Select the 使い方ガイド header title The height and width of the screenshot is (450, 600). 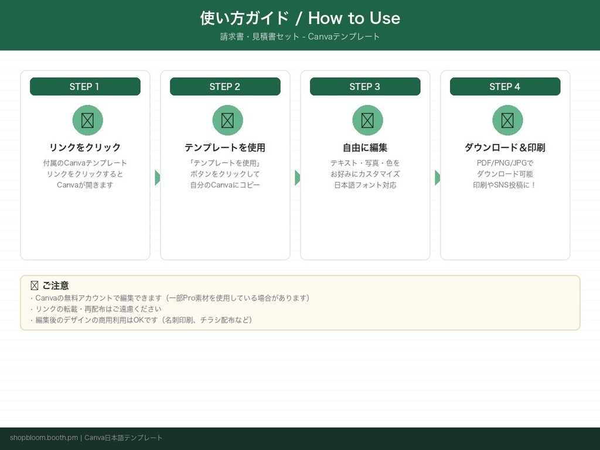click(300, 18)
